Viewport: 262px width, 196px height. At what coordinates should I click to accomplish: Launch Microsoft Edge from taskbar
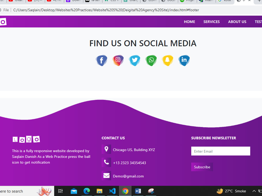pyautogui.click(x=86, y=191)
